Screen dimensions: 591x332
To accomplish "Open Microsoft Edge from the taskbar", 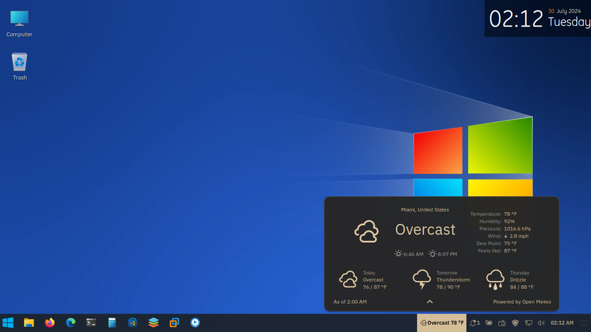I will (70, 322).
